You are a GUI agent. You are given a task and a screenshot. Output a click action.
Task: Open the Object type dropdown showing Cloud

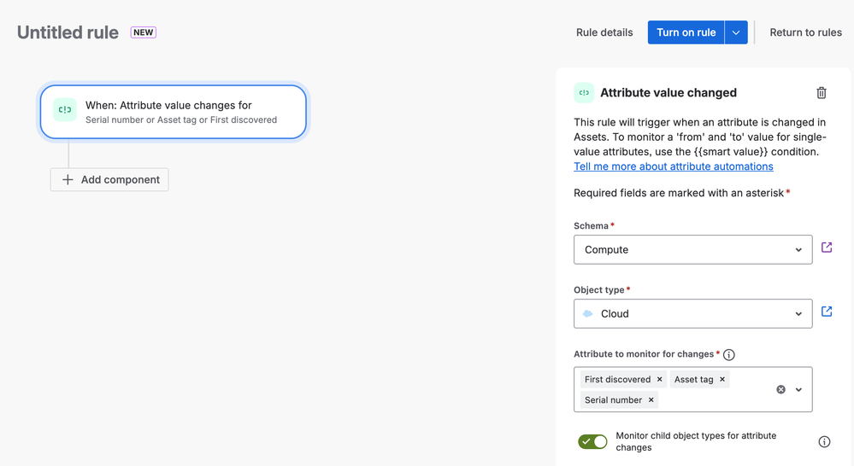point(692,314)
